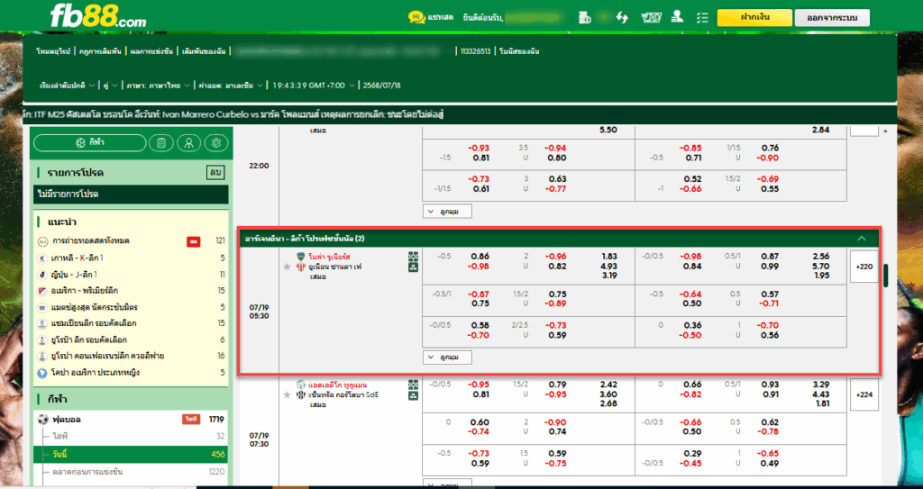Select the กีฬา sports tab in sidebar
The height and width of the screenshot is (489, 923).
[90, 143]
